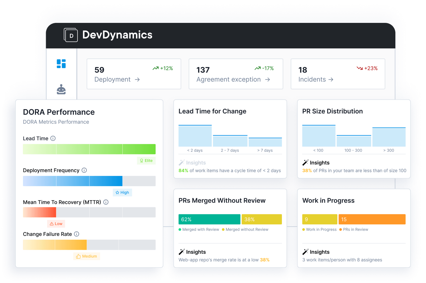Click the Elite badge under Lead Time

pyautogui.click(x=146, y=161)
